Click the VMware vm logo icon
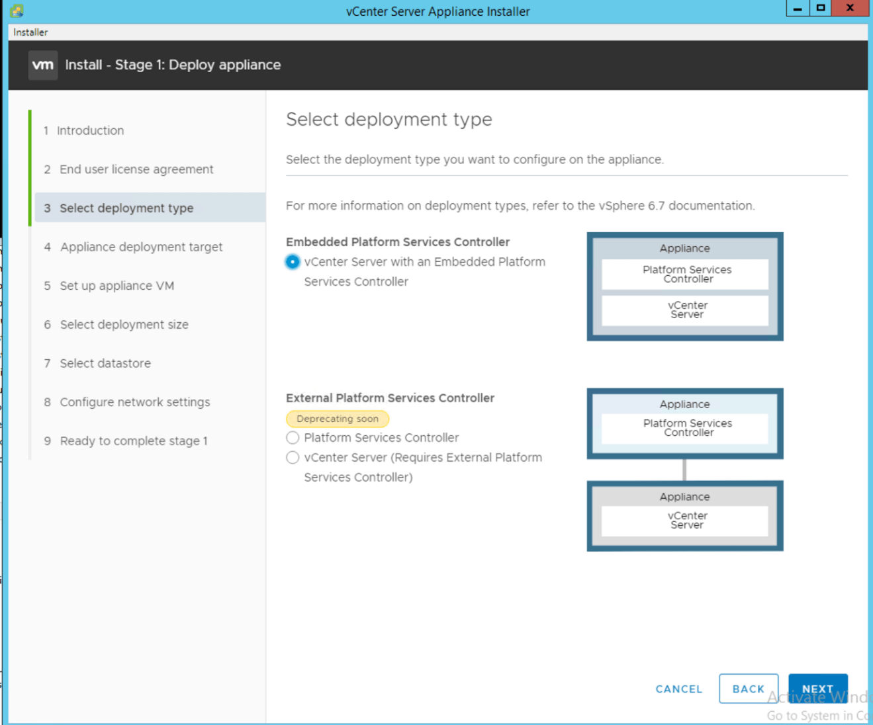Image resolution: width=873 pixels, height=725 pixels. coord(42,65)
